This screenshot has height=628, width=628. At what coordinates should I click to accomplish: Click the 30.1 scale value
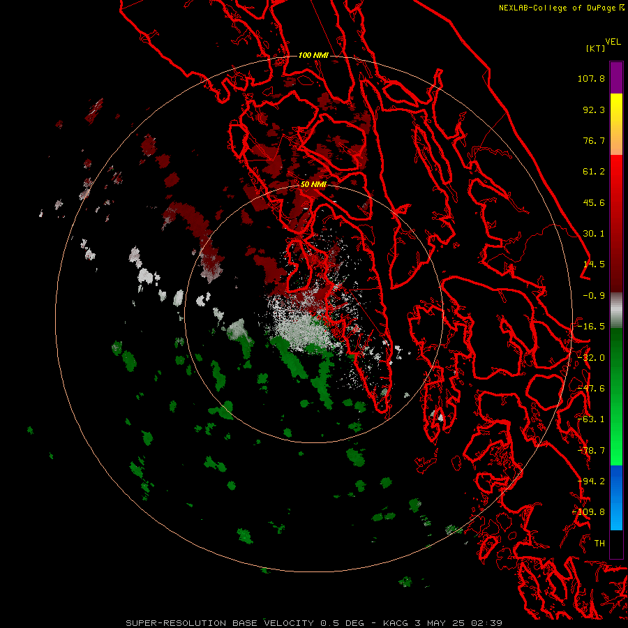[x=594, y=234]
